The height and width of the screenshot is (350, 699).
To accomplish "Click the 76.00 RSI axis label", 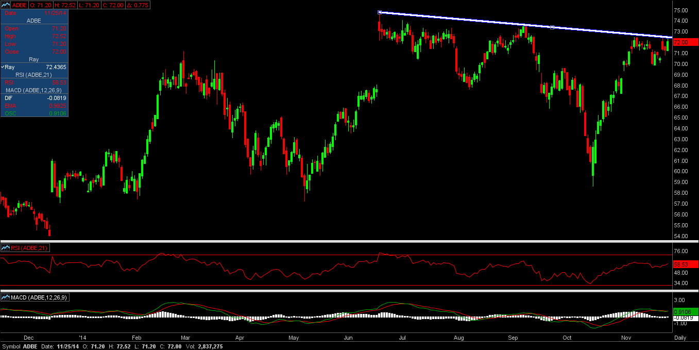I will point(681,252).
